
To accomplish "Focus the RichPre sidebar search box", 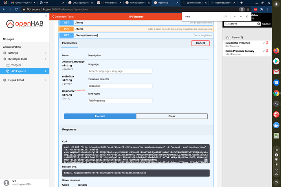I will pos(242,24).
